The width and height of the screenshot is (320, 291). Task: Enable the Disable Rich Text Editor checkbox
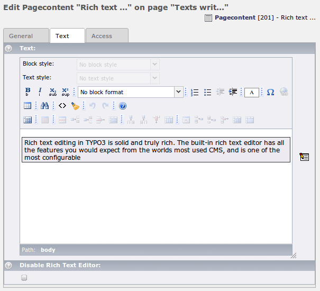24,277
